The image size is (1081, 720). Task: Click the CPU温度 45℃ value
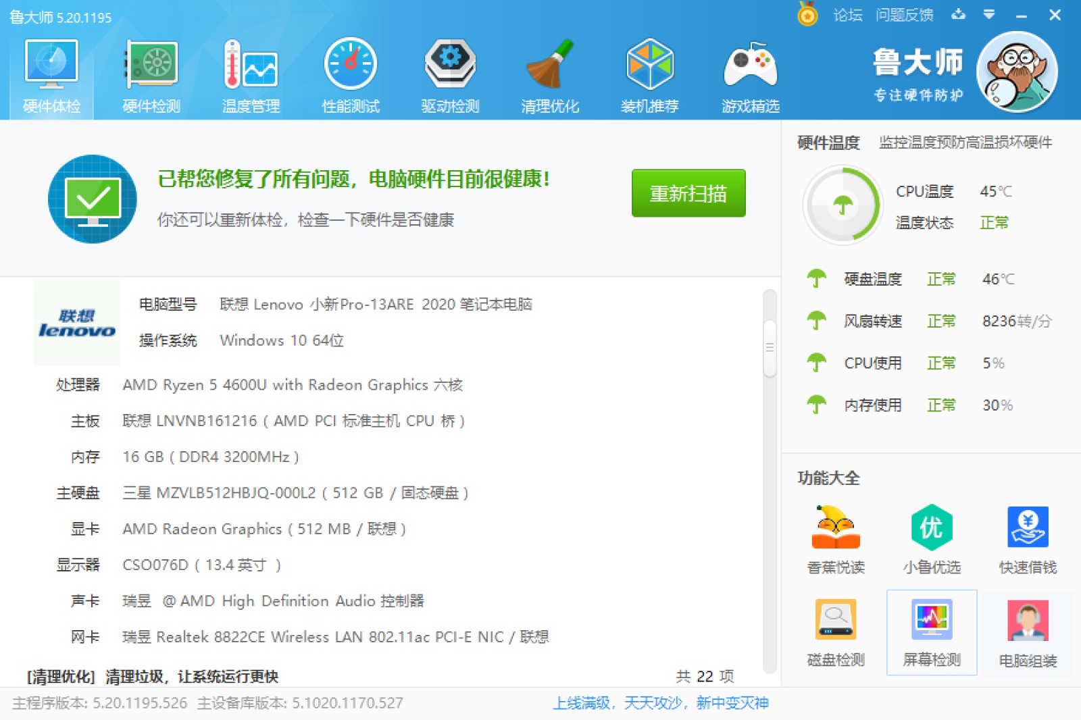[996, 192]
